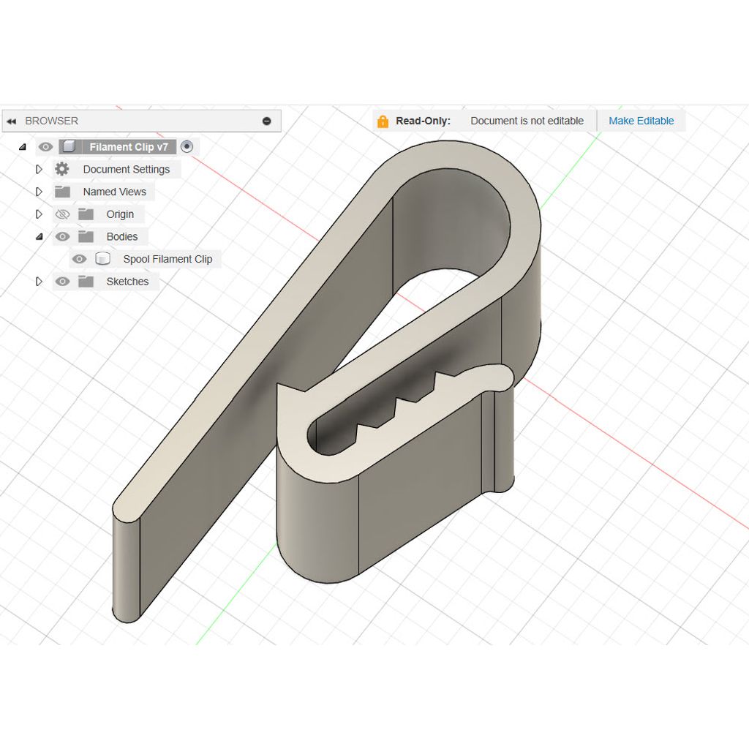Click the Filament Clip v7 component icon
749x749 pixels.
pos(69,146)
